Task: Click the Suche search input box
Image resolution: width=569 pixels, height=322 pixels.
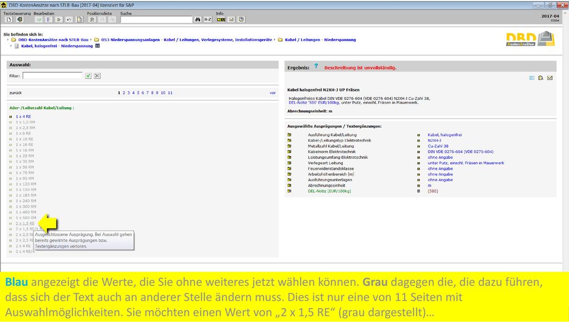Action: click(156, 19)
